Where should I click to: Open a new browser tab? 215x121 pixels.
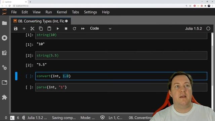[30, 2]
